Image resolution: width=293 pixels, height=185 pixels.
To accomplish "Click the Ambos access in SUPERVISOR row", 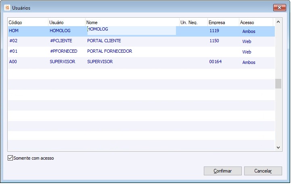I will coord(249,62).
